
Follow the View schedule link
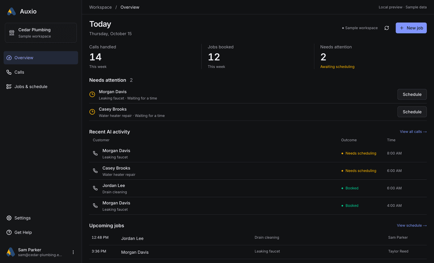[x=412, y=225]
